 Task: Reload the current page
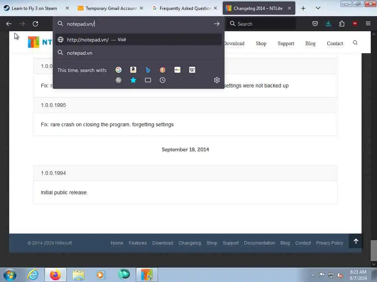[35, 24]
